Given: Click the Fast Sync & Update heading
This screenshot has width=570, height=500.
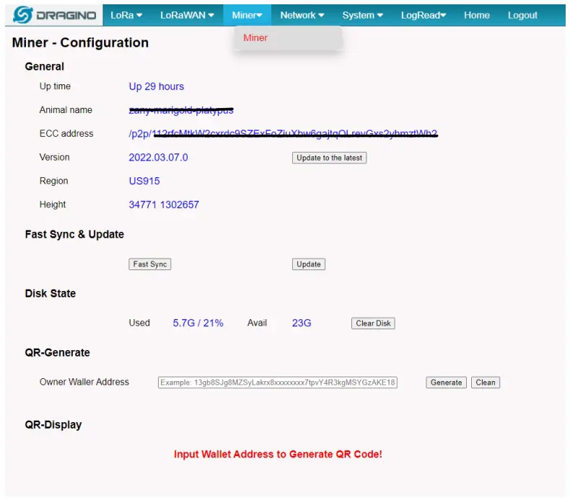Looking at the screenshot, I should [74, 235].
